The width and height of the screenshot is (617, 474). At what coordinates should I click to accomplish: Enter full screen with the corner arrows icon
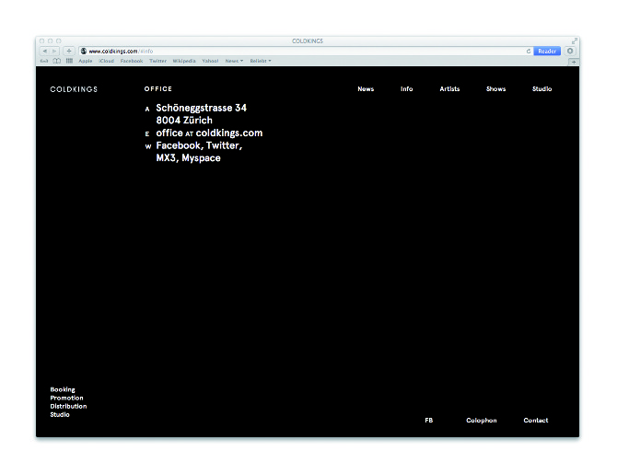click(x=574, y=41)
